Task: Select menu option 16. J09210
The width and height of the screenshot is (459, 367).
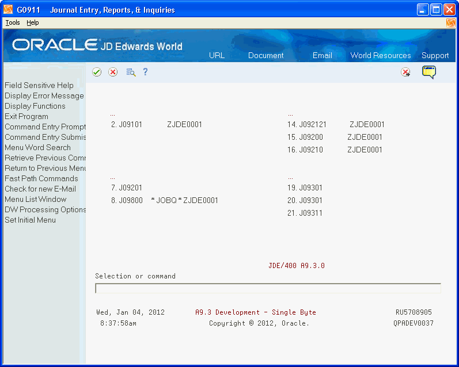Action: point(305,150)
